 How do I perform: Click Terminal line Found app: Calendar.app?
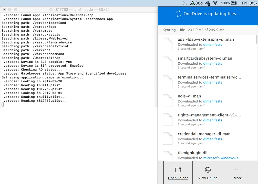[48, 15]
